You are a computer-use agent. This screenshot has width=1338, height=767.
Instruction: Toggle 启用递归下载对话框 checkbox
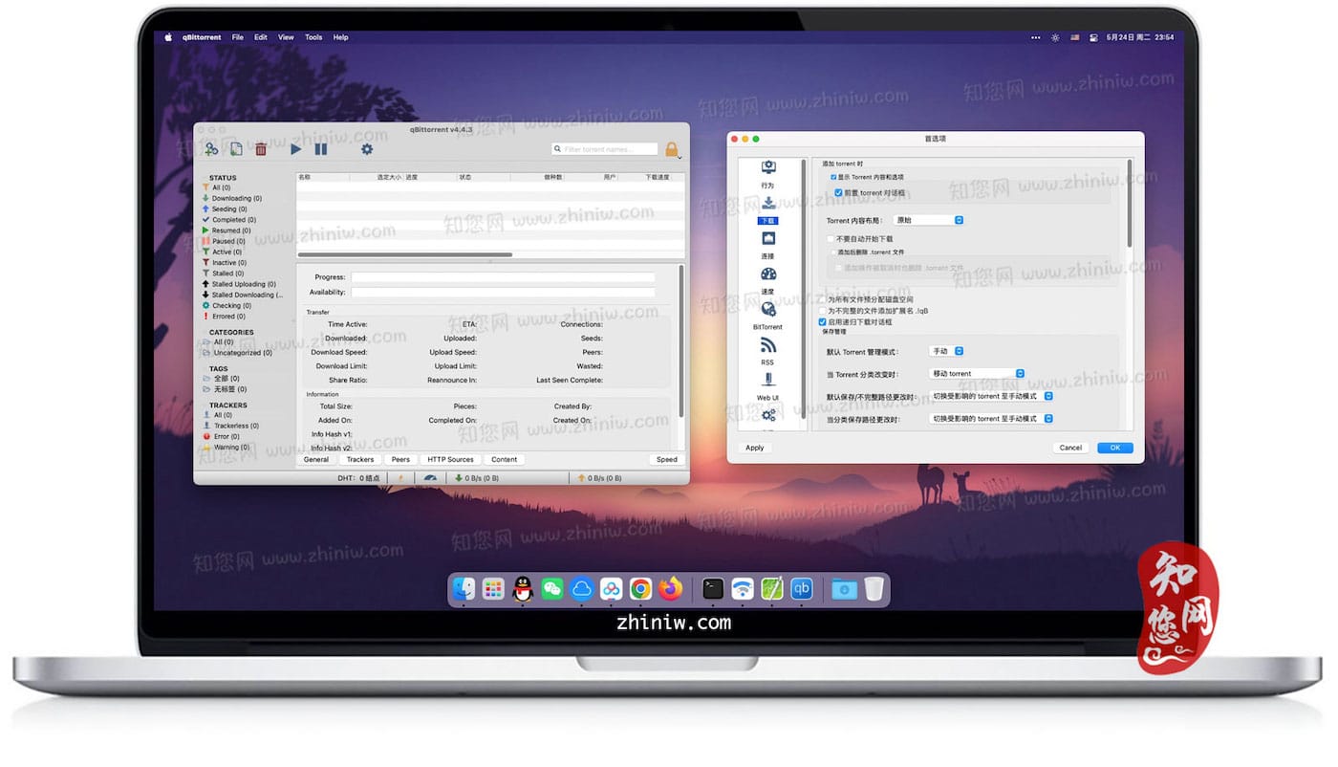822,322
